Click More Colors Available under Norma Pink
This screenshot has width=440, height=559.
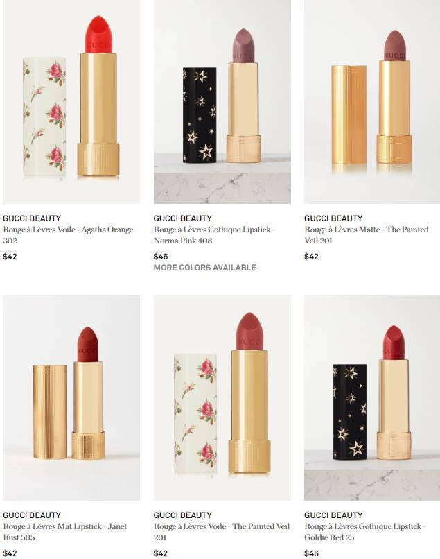click(205, 268)
